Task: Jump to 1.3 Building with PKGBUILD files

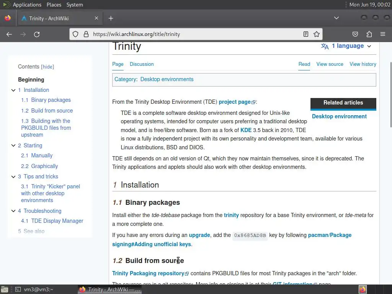Action: [x=46, y=128]
